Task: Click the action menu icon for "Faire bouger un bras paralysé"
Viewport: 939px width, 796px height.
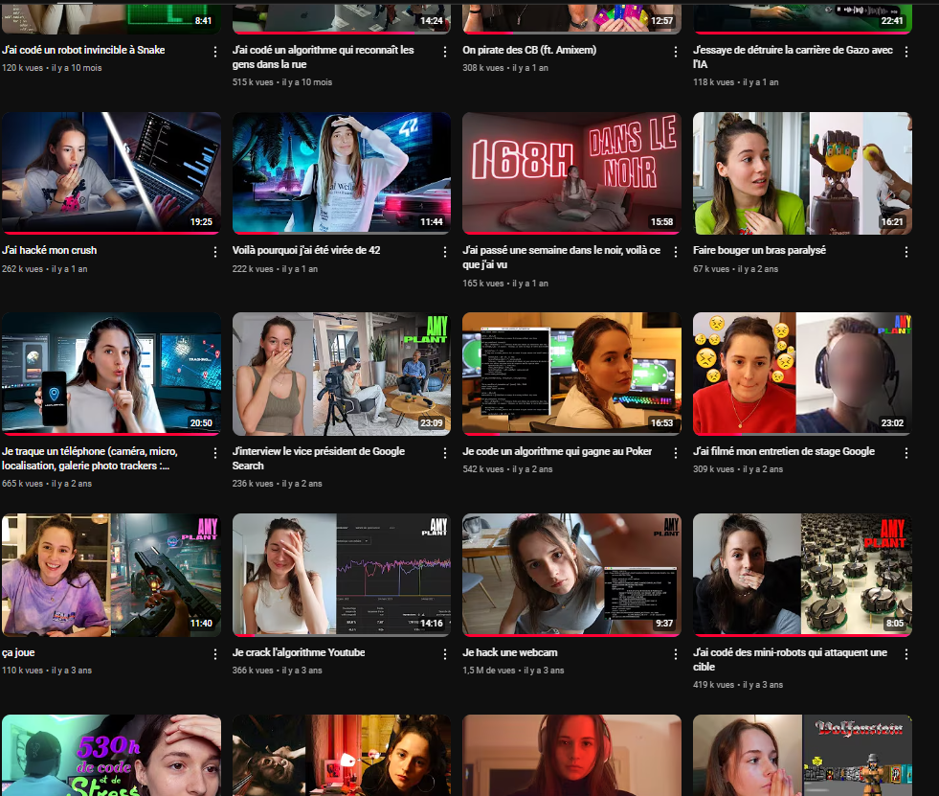Action: tap(905, 252)
